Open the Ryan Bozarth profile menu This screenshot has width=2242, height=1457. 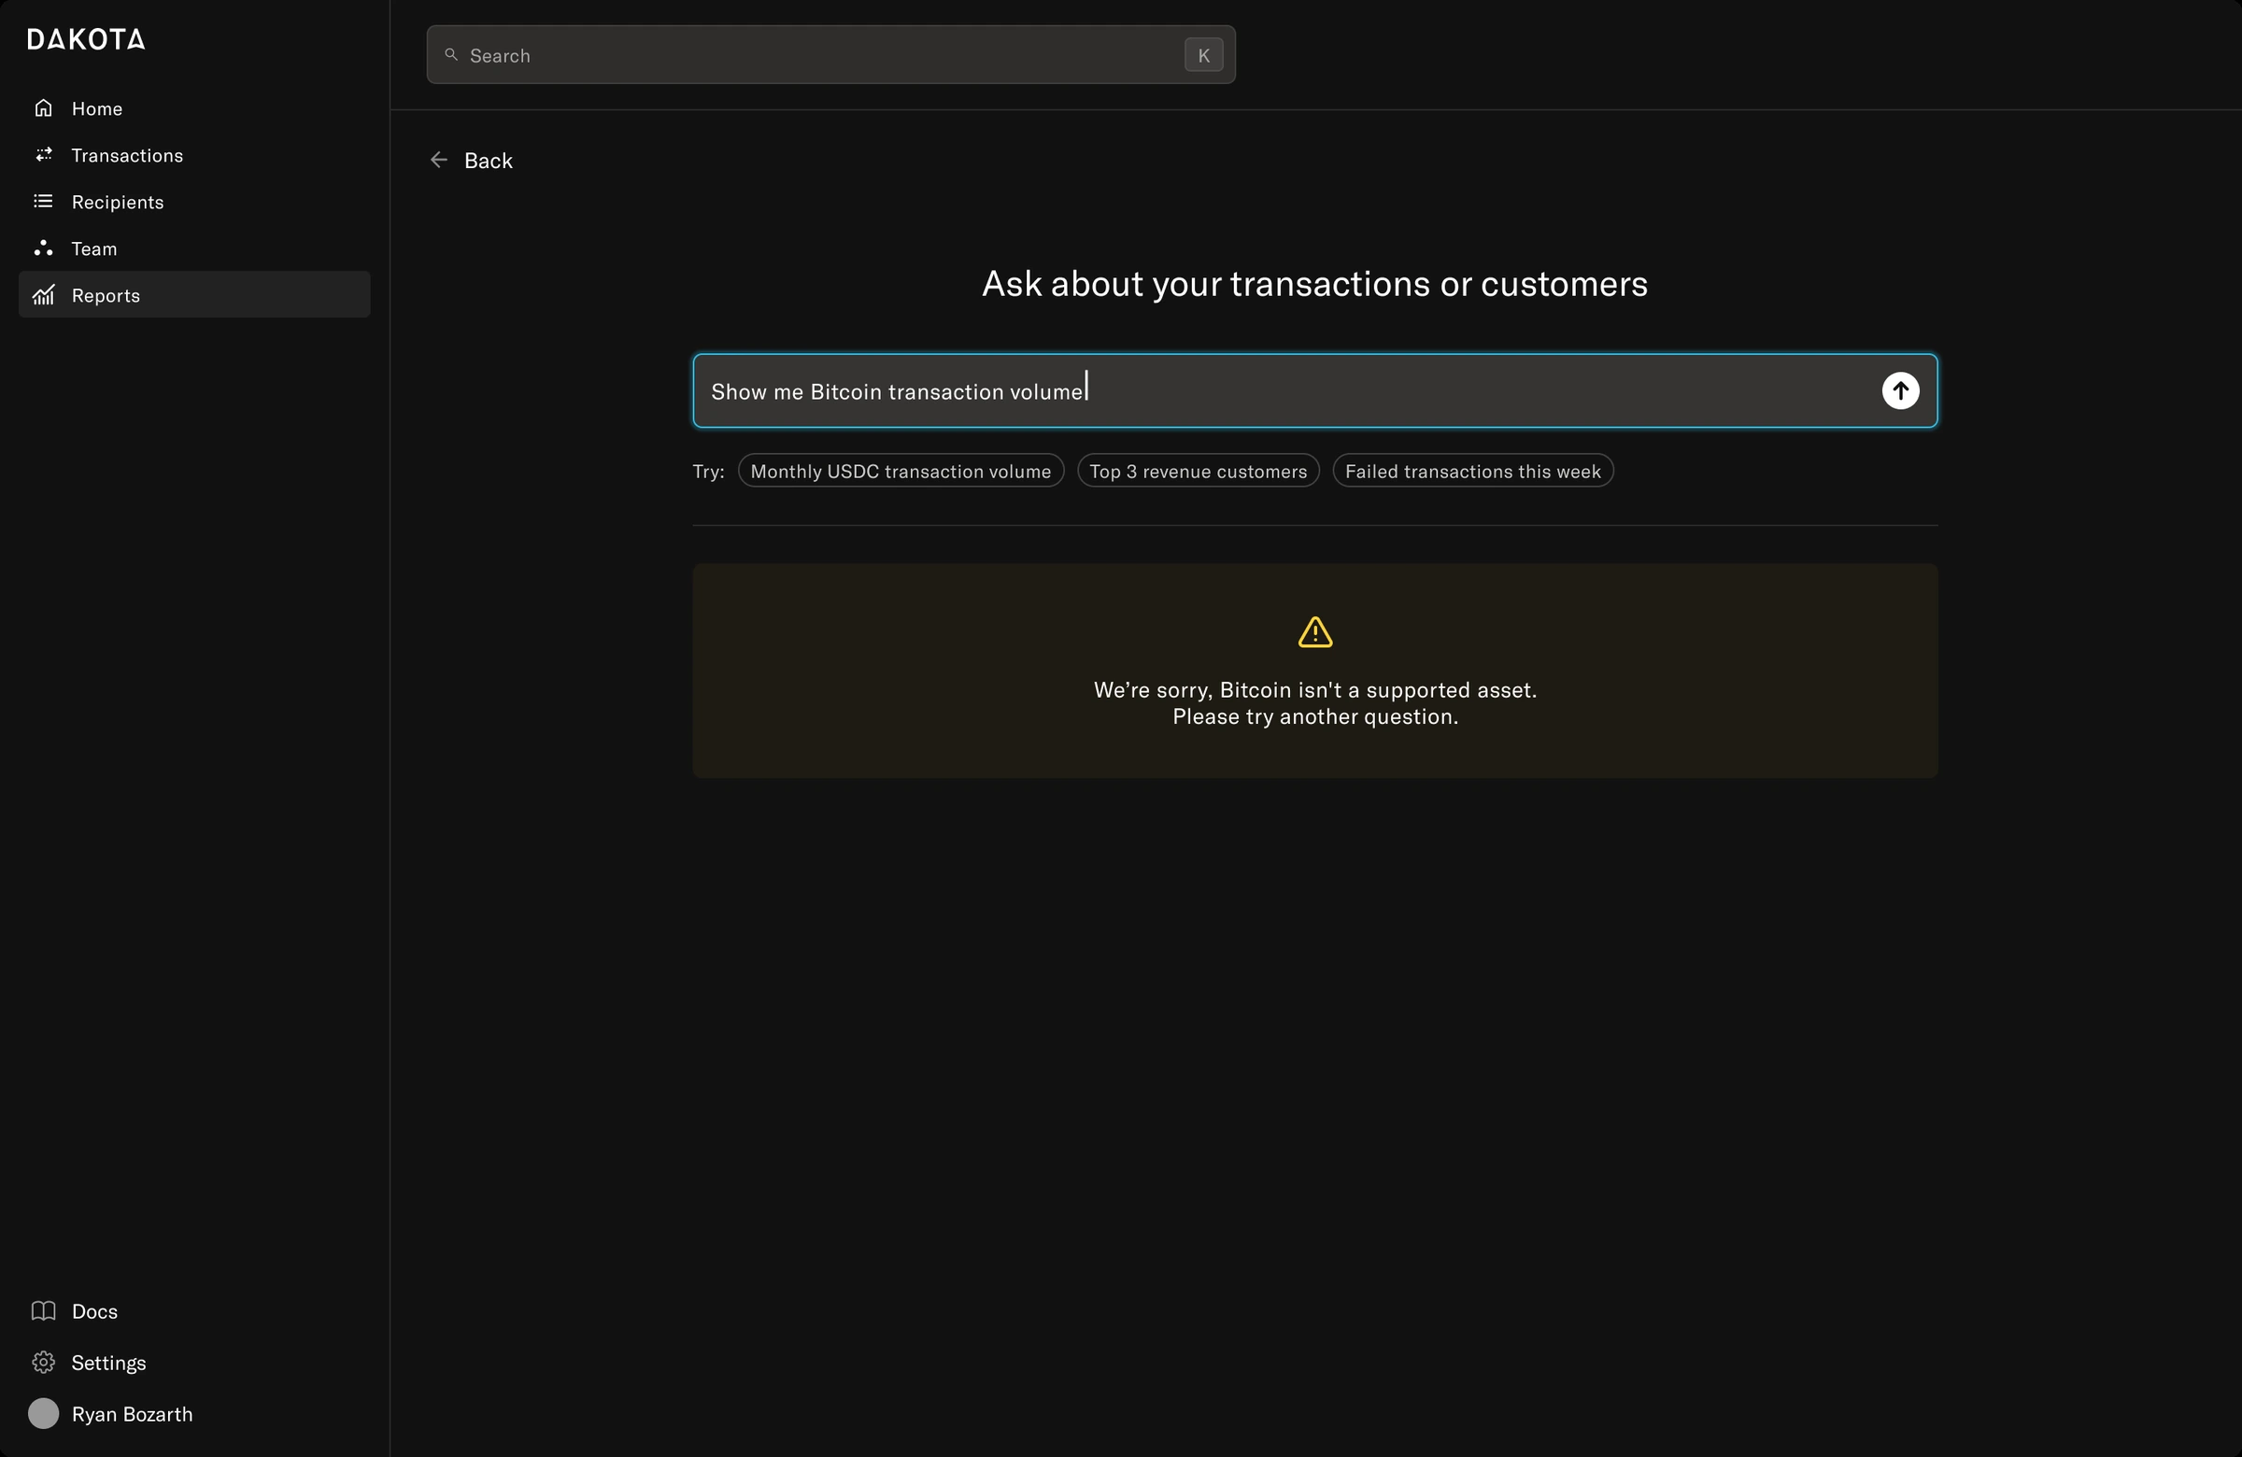coord(110,1414)
